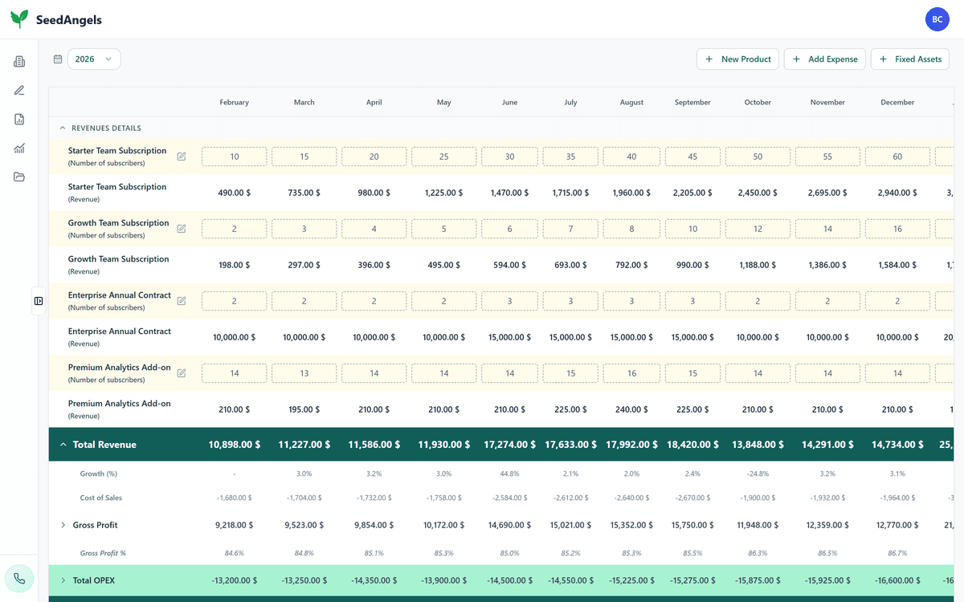Image resolution: width=964 pixels, height=602 pixels.
Task: Expand the Total OPEX row
Action: click(63, 580)
